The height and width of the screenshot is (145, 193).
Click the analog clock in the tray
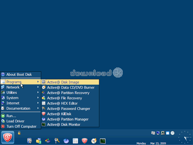point(185,137)
